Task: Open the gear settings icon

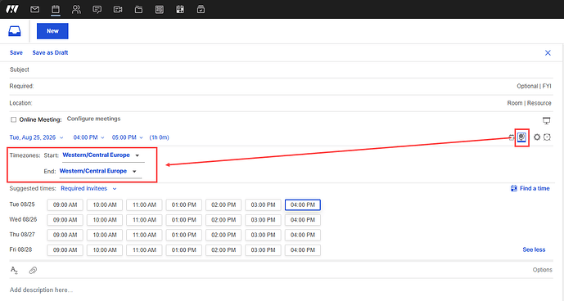Action: tap(537, 137)
